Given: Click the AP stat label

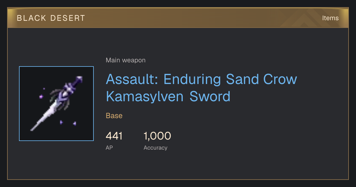Looking at the screenshot, I should pos(109,148).
